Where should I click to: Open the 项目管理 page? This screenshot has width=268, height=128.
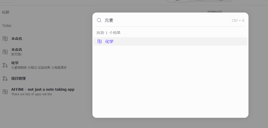click(18, 78)
